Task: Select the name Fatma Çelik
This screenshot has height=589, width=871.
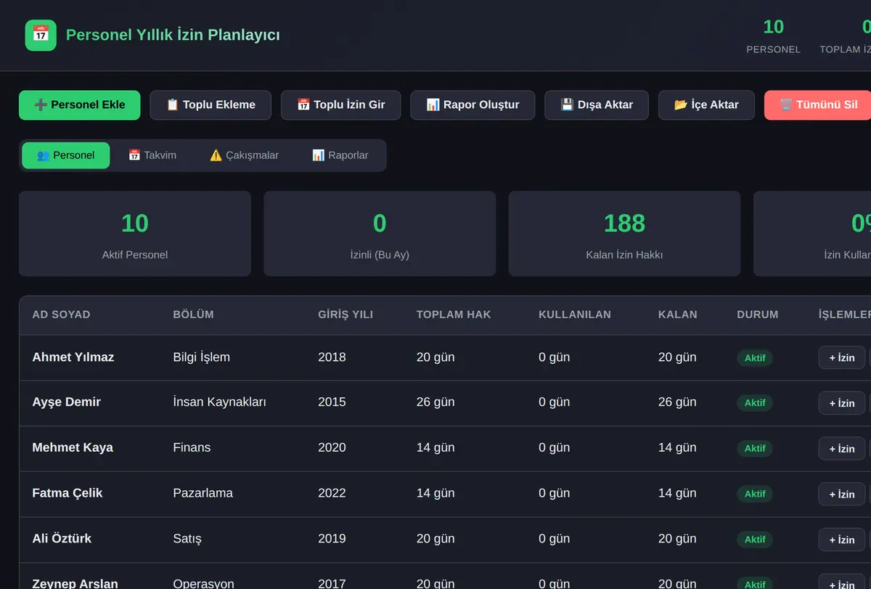Action: pyautogui.click(x=68, y=493)
